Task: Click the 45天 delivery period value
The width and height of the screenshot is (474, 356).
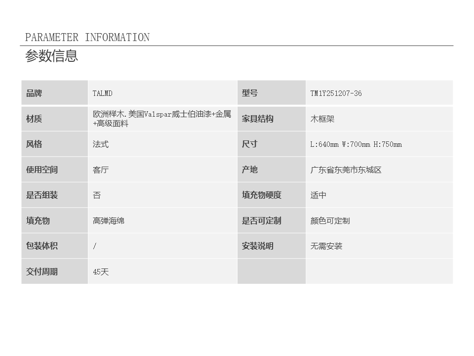Action: point(101,272)
